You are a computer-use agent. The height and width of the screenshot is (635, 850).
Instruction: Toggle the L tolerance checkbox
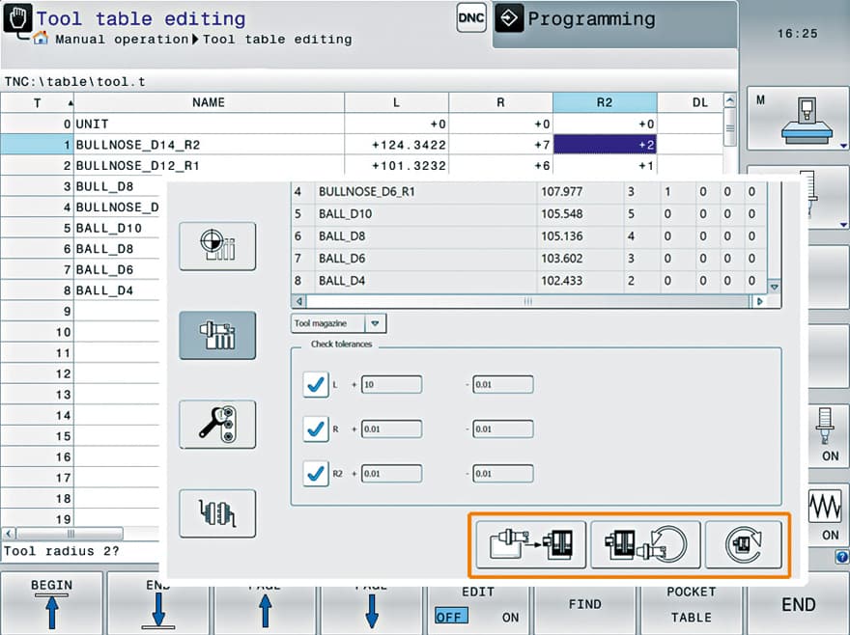point(316,384)
